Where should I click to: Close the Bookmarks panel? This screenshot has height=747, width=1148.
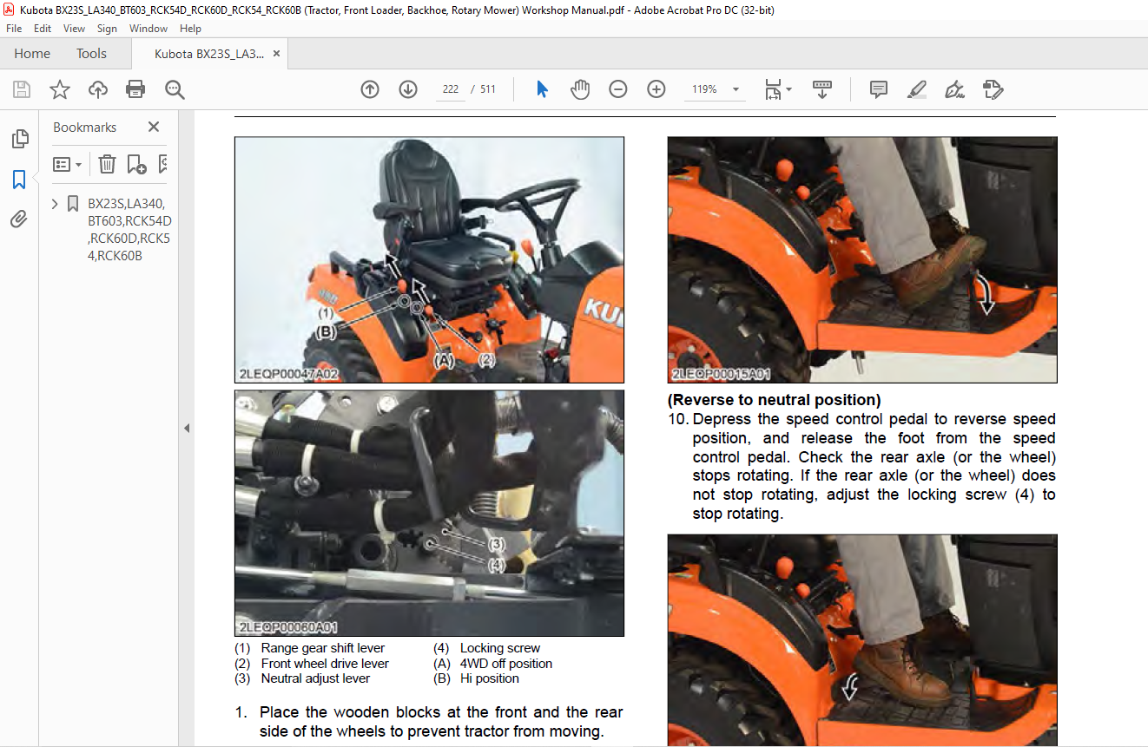tap(154, 127)
